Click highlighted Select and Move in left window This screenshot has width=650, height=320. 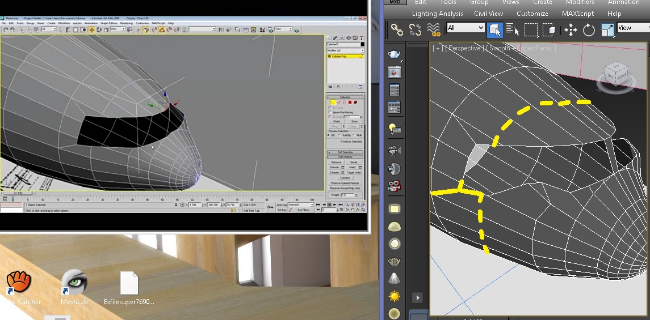point(91,30)
